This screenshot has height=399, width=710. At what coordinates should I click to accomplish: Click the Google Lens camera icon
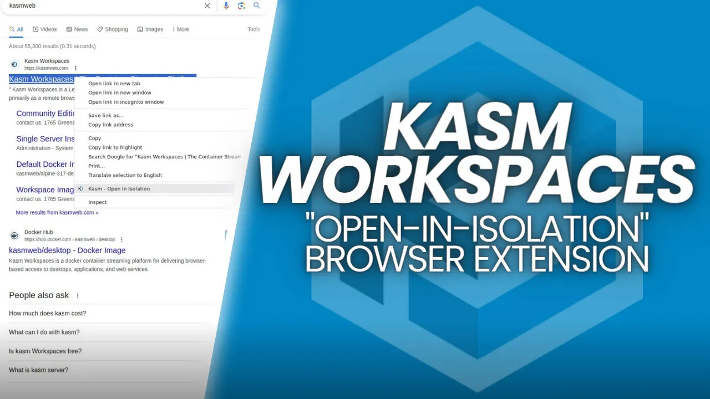[x=241, y=6]
